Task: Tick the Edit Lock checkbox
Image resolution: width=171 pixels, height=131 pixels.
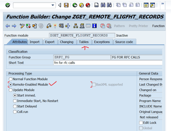Action: (141, 123)
